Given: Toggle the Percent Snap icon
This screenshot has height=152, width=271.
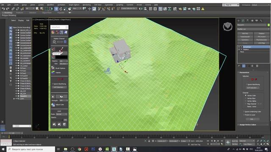Looking at the screenshot, I should click(x=108, y=9).
